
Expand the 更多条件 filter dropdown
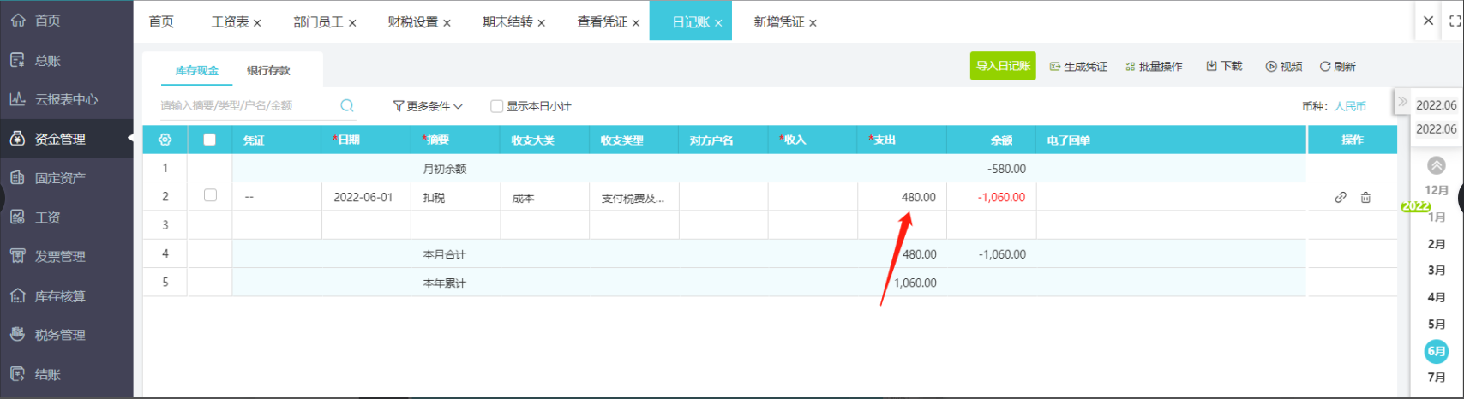(x=428, y=106)
